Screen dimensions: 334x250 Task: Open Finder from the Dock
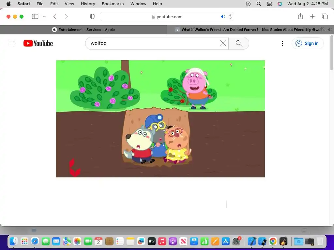point(14,241)
